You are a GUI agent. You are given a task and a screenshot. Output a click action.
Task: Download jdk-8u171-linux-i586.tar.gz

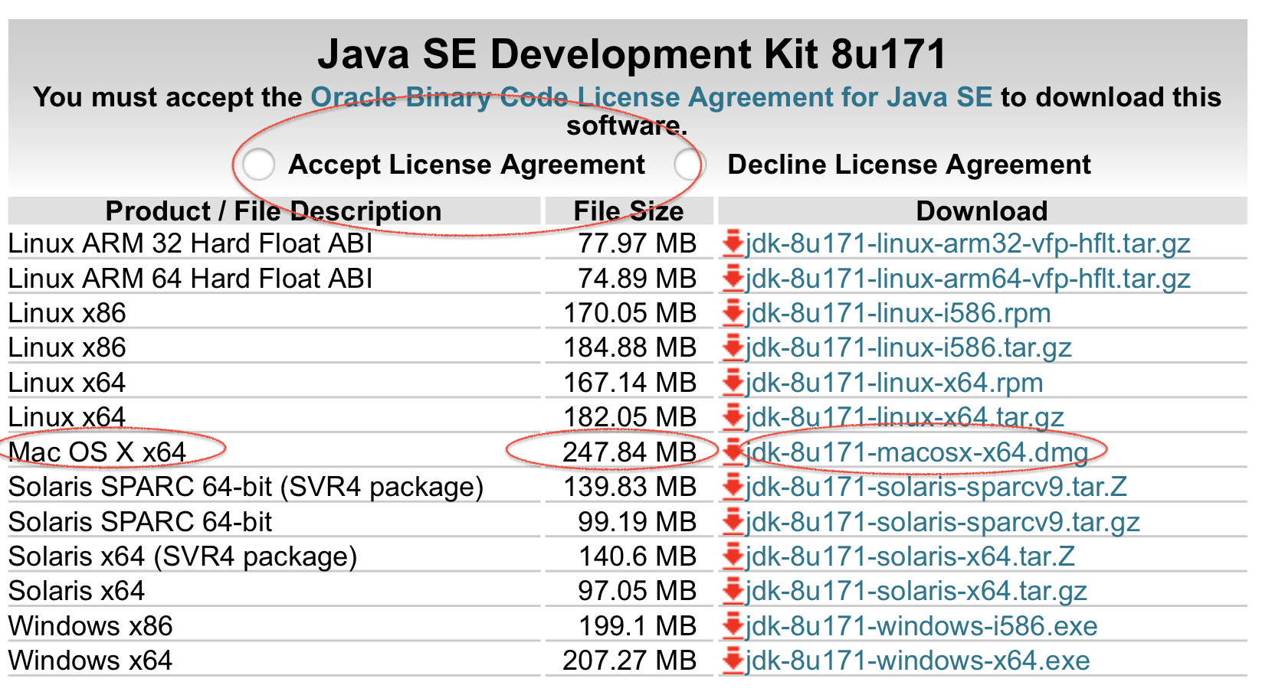(909, 347)
